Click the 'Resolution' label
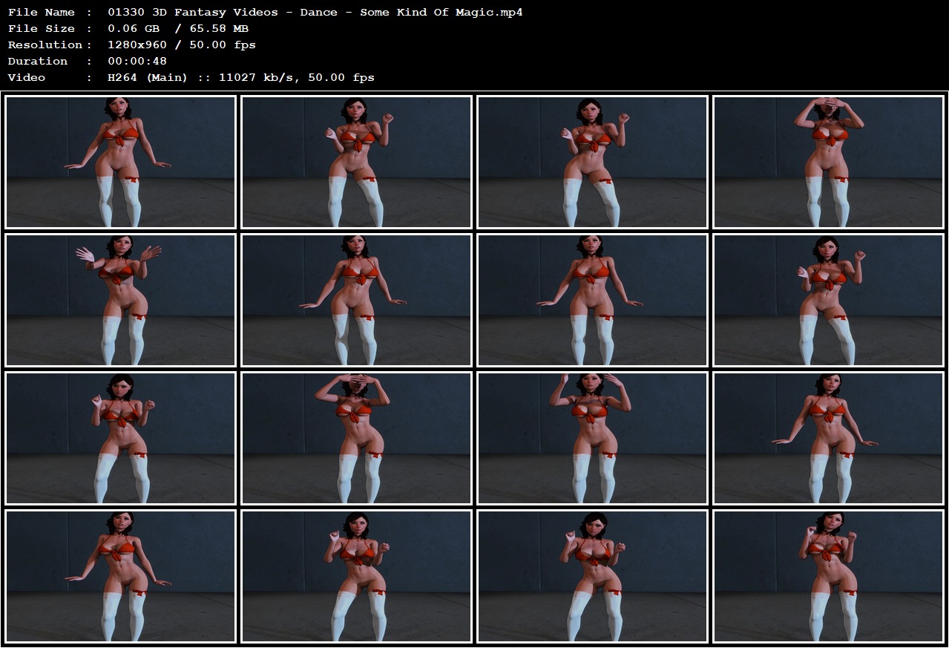949x648 pixels. pyautogui.click(x=45, y=45)
